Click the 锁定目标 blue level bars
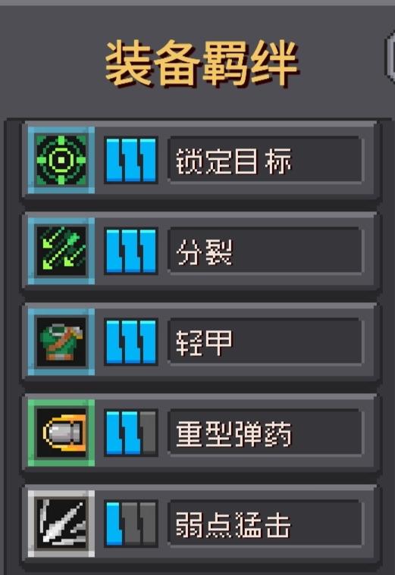The image size is (395, 575). coord(131,160)
